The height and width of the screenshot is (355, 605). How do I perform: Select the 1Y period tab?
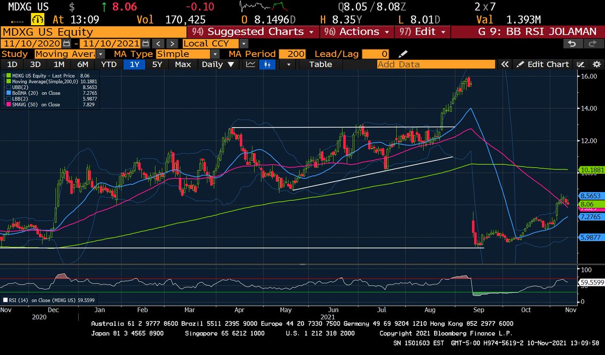tap(135, 64)
